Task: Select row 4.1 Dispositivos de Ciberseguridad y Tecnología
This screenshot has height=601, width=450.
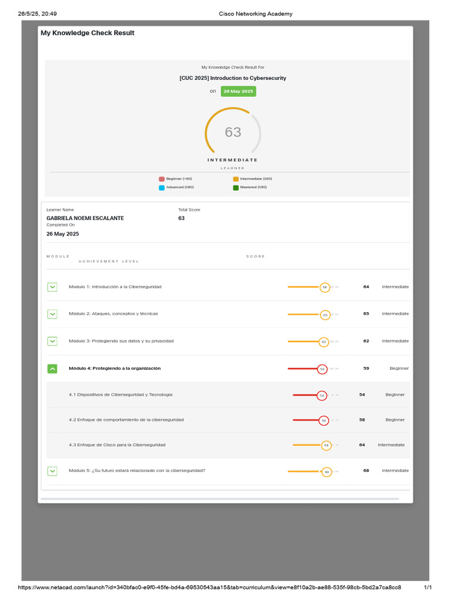Action: 228,395
